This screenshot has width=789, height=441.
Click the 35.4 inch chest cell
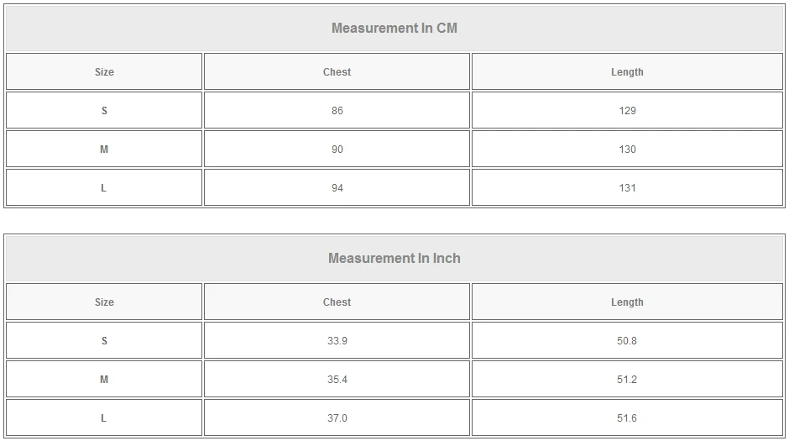click(x=337, y=380)
